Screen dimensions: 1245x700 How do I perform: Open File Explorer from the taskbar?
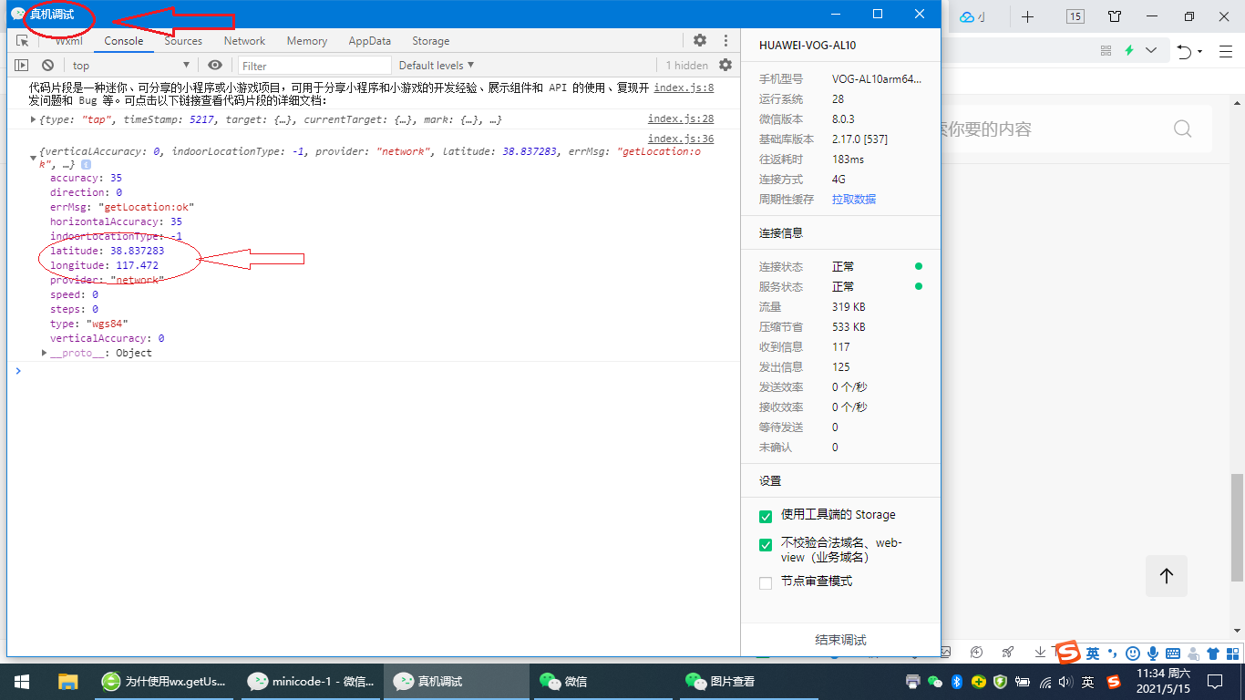tap(67, 681)
